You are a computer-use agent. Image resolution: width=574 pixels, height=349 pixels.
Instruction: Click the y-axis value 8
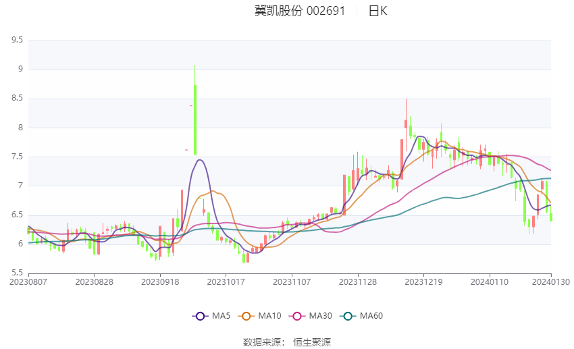[20, 128]
